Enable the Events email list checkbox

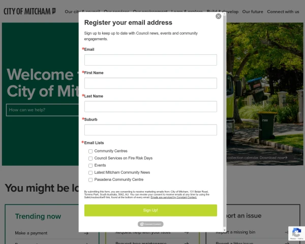click(90, 166)
